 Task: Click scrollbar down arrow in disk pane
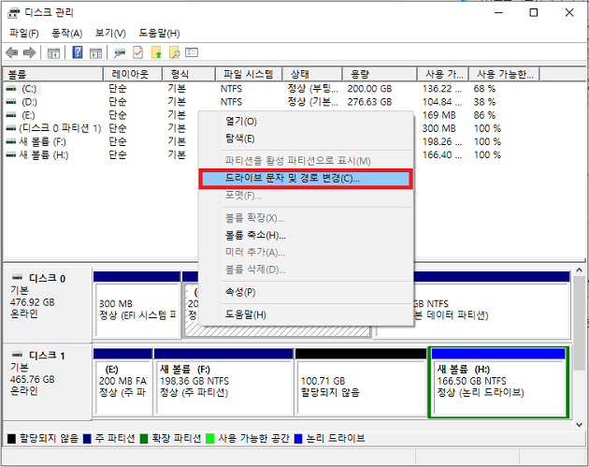tap(579, 425)
